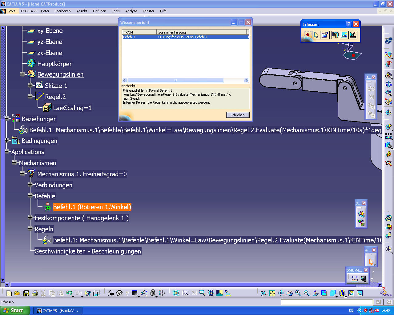Click the Normal View icon
Viewport: 394px width, 315px height.
[x=315, y=293]
